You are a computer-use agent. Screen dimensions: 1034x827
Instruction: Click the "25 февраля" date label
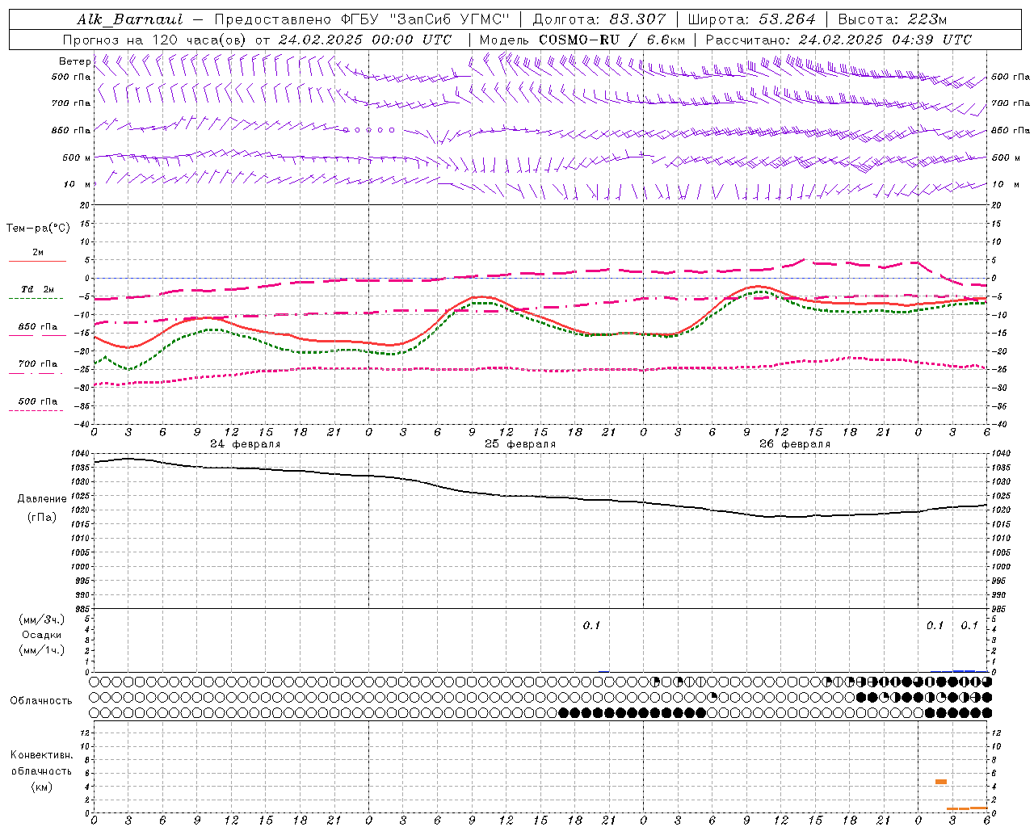click(x=520, y=444)
